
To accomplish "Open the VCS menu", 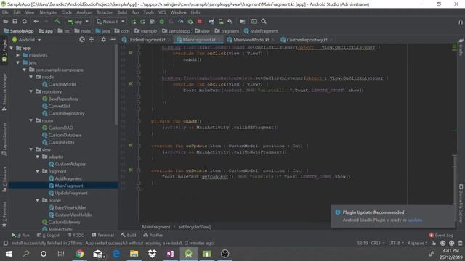I will (162, 12).
